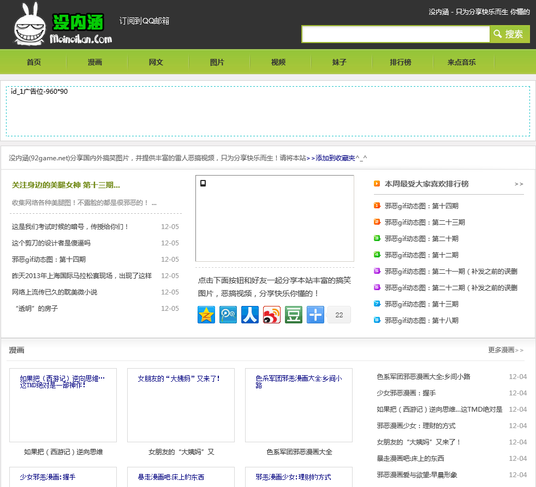The image size is (536, 487).
Task: Open 更多漫画 to see more comics
Action: tap(505, 350)
